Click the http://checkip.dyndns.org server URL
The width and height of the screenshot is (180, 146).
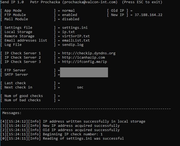(x=89, y=53)
